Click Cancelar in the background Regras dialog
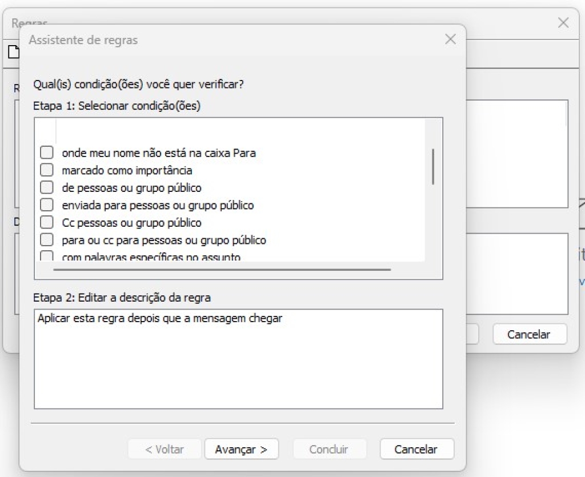This screenshot has height=477, width=585. pos(528,334)
